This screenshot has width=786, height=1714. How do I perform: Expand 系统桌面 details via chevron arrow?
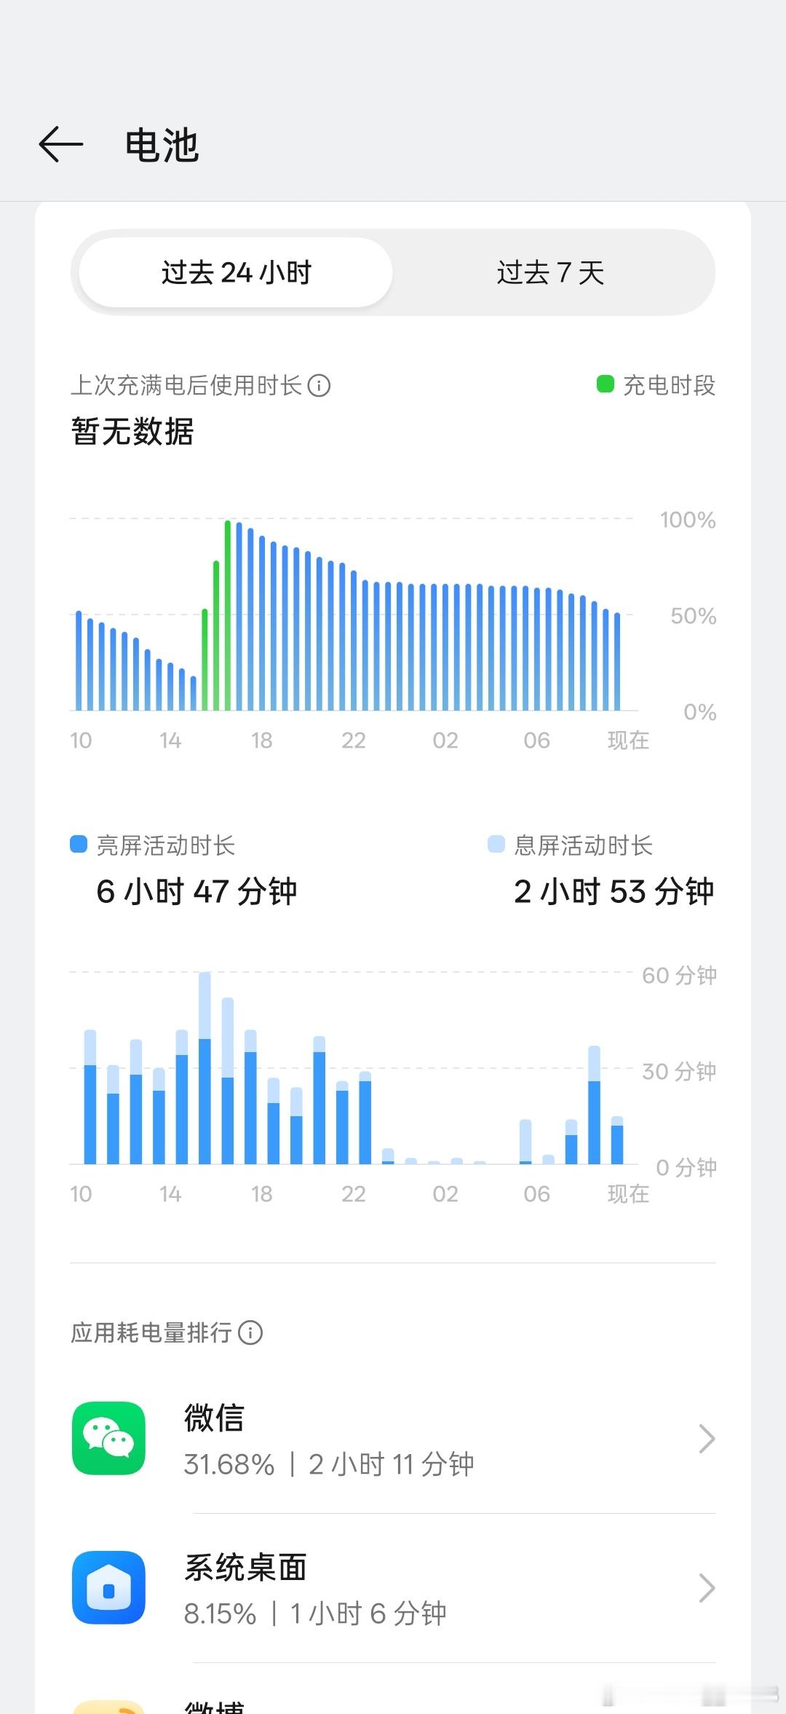click(706, 1588)
